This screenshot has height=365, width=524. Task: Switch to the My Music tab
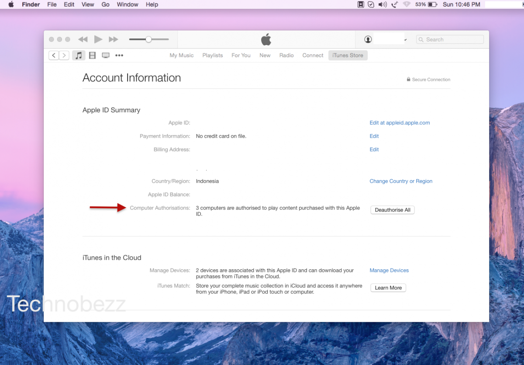182,55
